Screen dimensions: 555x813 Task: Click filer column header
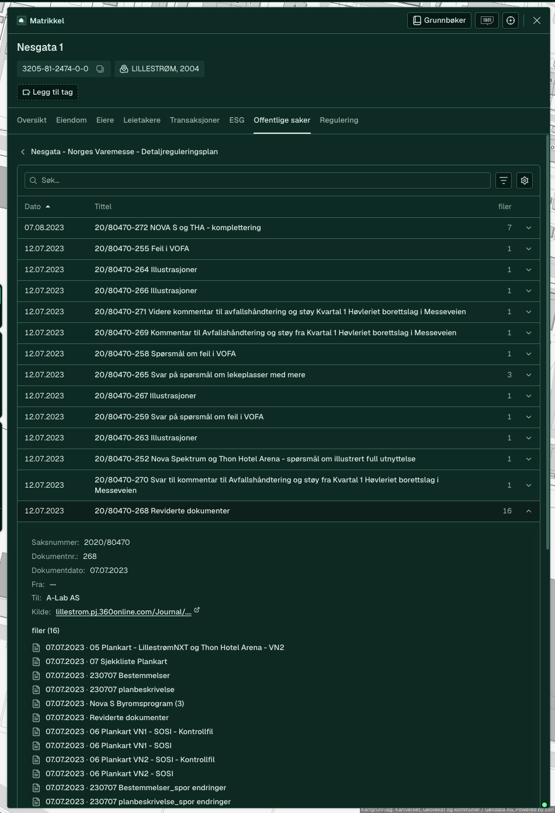(505, 207)
